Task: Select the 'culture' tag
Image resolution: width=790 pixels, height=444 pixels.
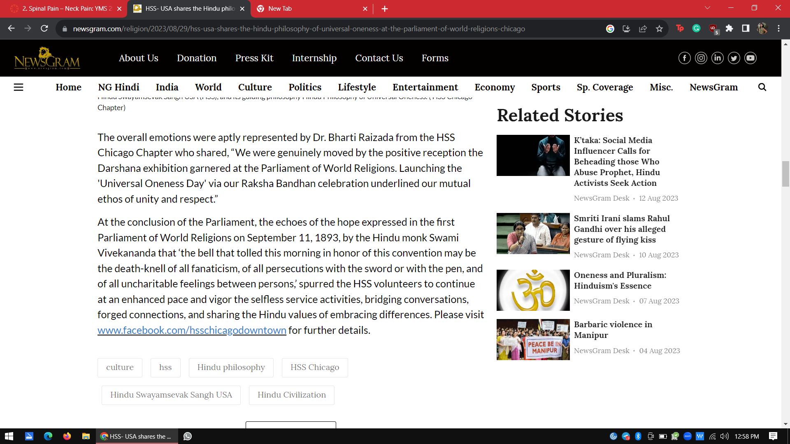Action: click(x=120, y=368)
